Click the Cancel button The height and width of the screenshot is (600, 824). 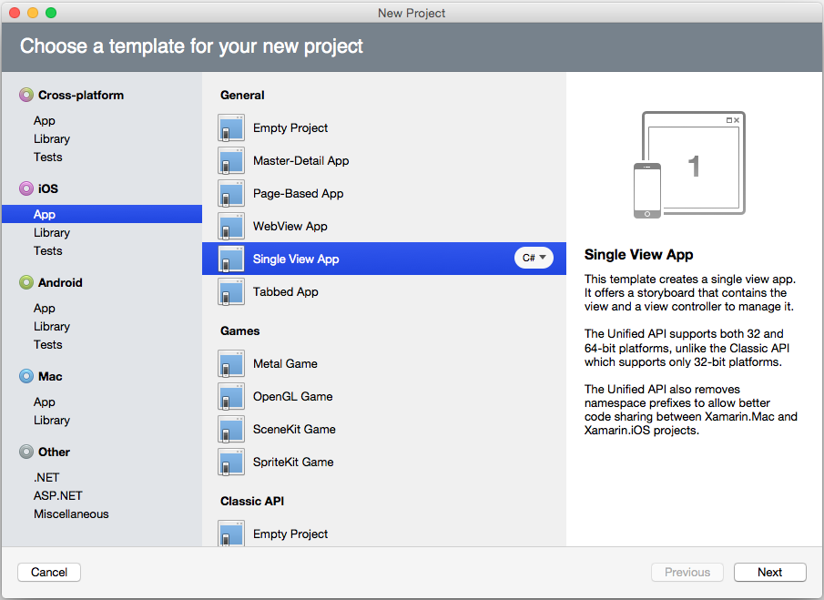(x=48, y=572)
